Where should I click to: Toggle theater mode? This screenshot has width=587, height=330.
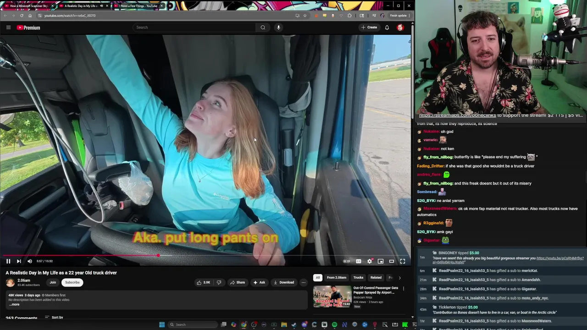[x=392, y=261]
